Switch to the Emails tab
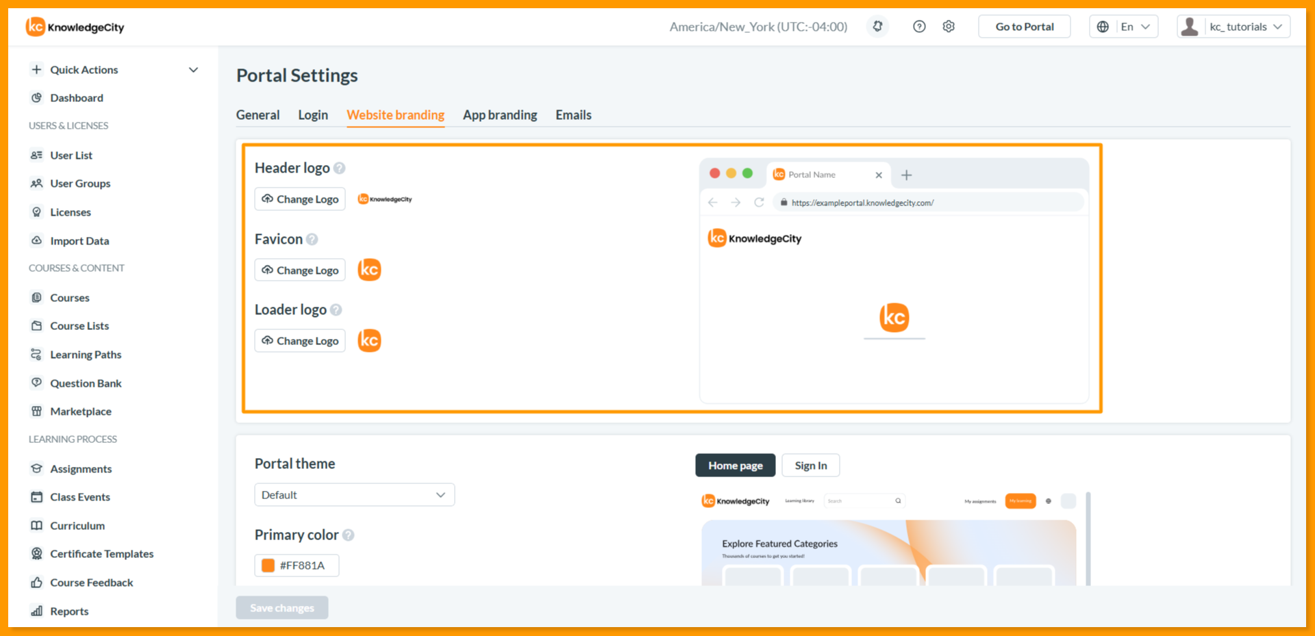This screenshot has height=636, width=1315. click(x=573, y=115)
